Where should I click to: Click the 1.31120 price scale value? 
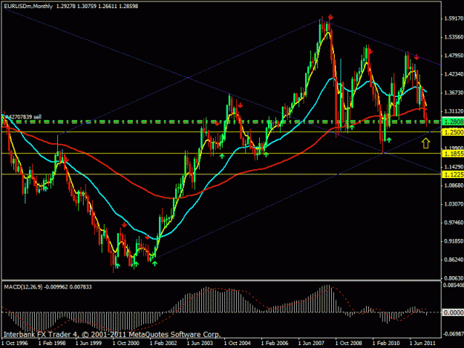click(454, 111)
